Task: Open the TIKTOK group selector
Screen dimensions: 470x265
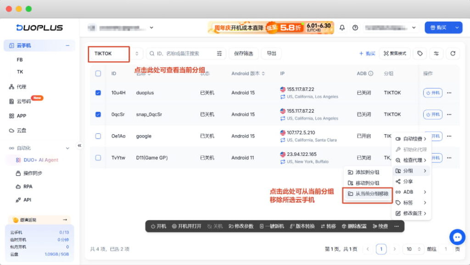Action: pyautogui.click(x=115, y=54)
